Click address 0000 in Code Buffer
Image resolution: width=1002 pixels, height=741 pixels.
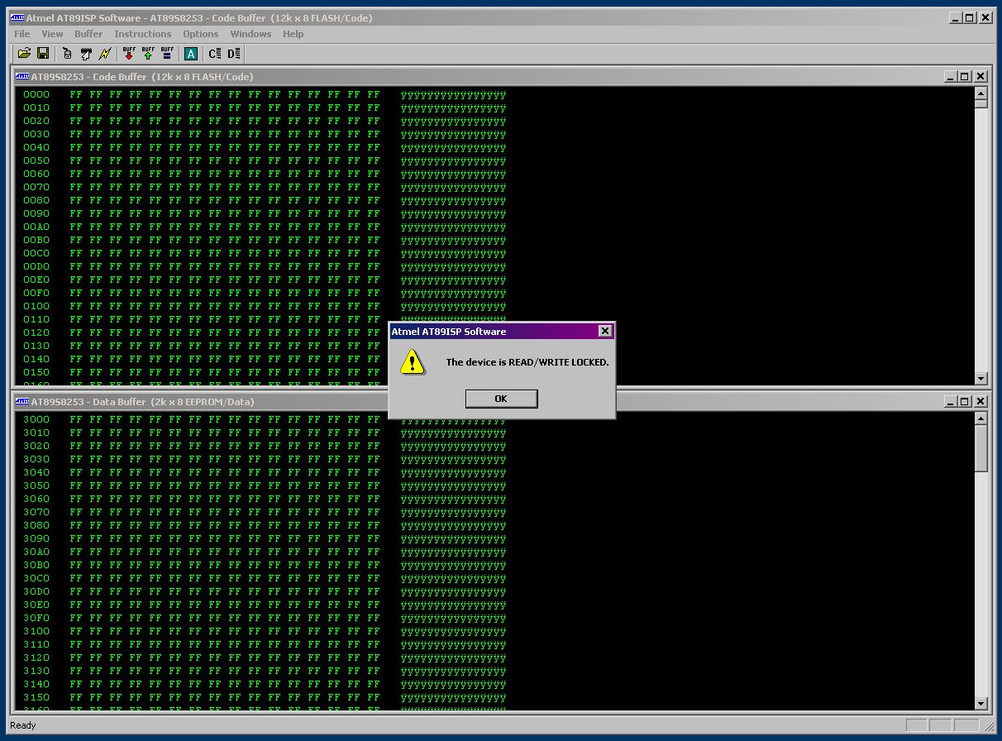click(36, 94)
